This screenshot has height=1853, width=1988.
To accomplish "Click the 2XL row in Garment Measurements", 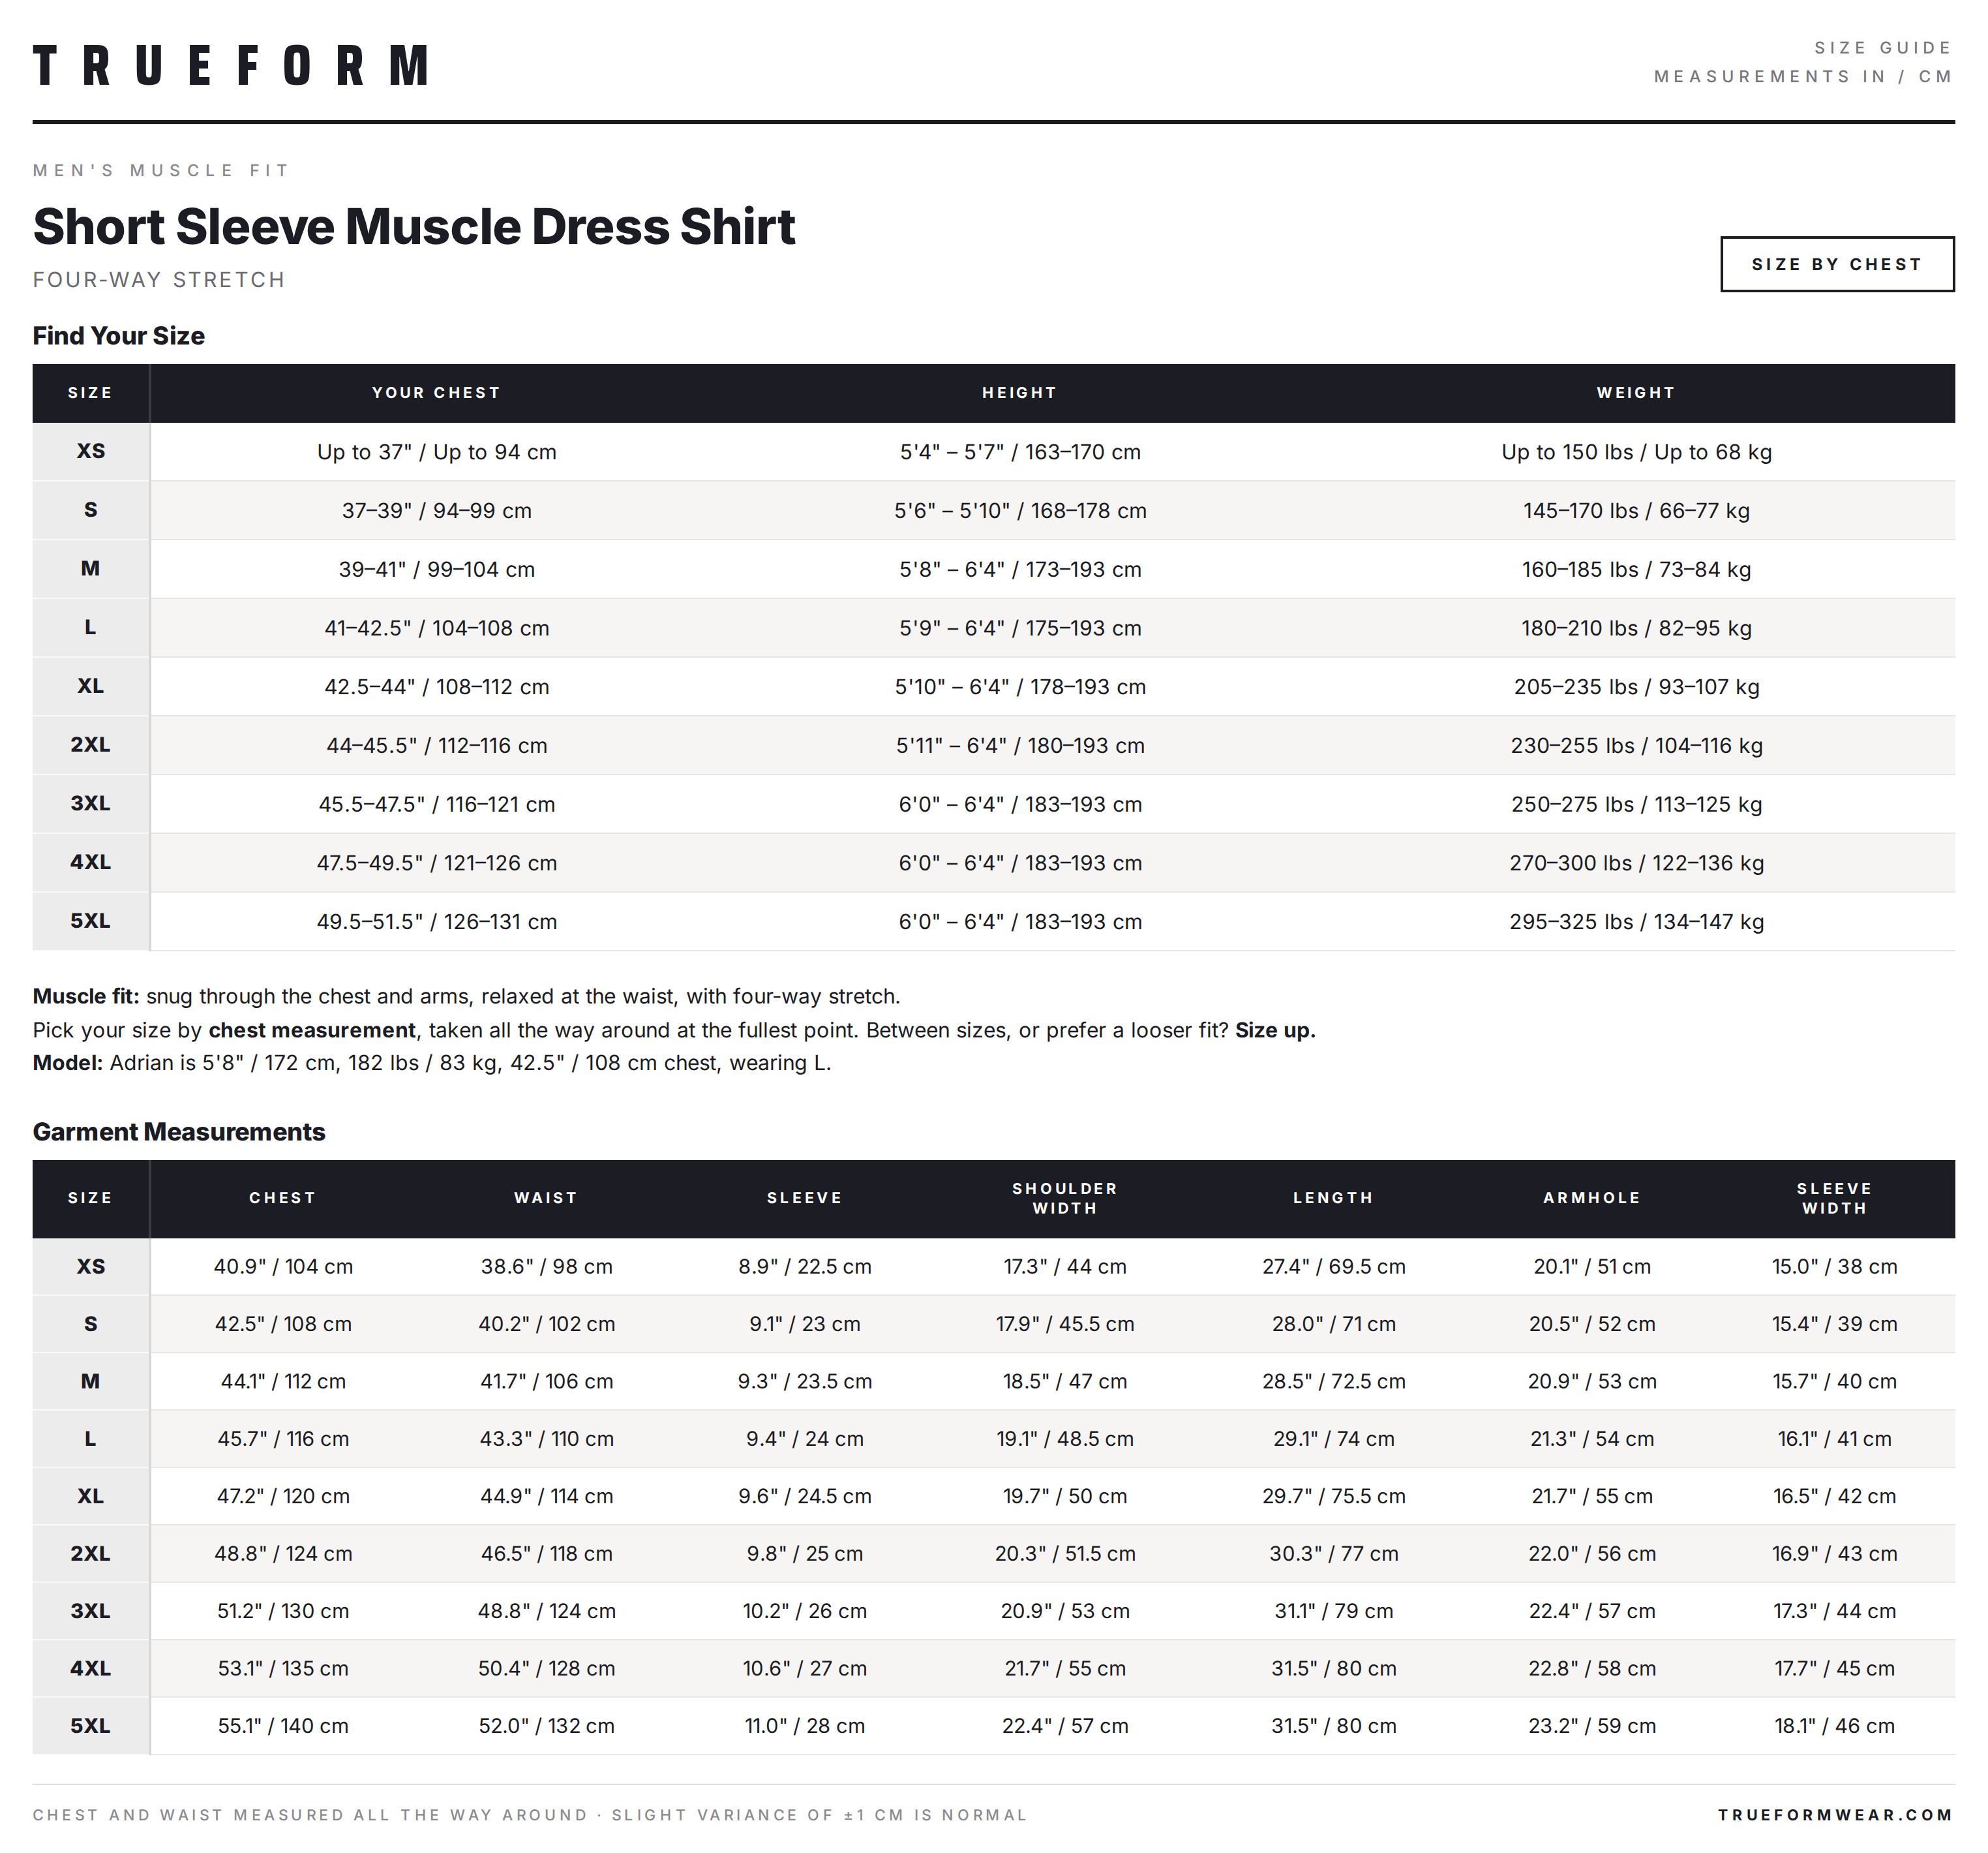I will point(993,1554).
